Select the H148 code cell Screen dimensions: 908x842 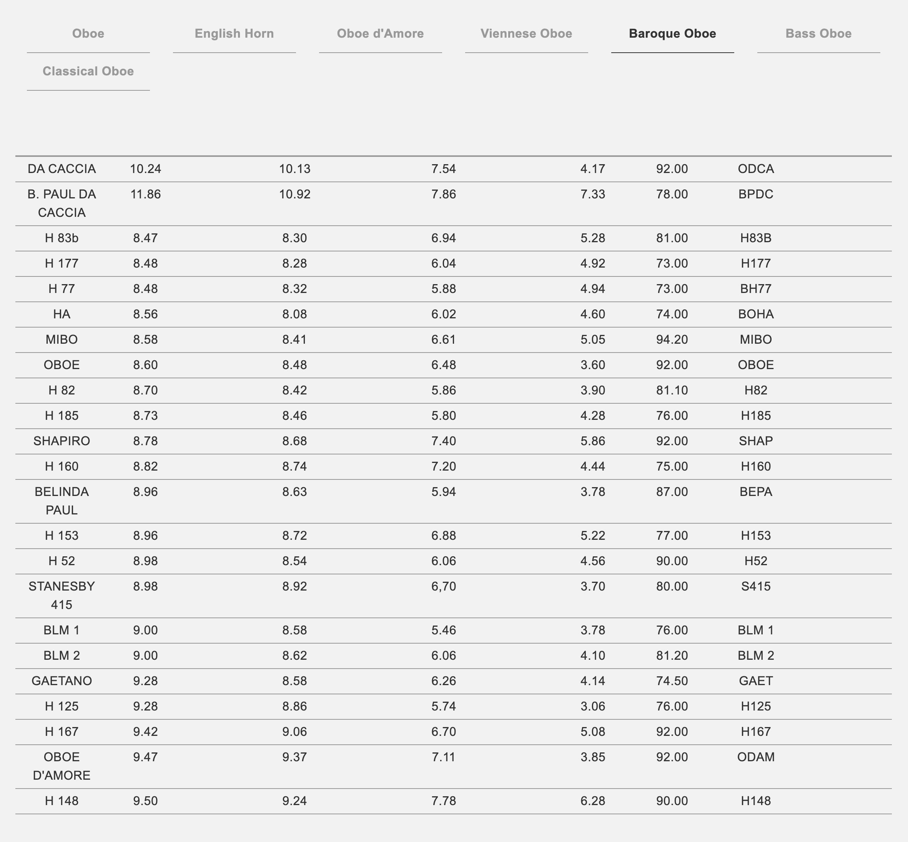[x=755, y=800]
